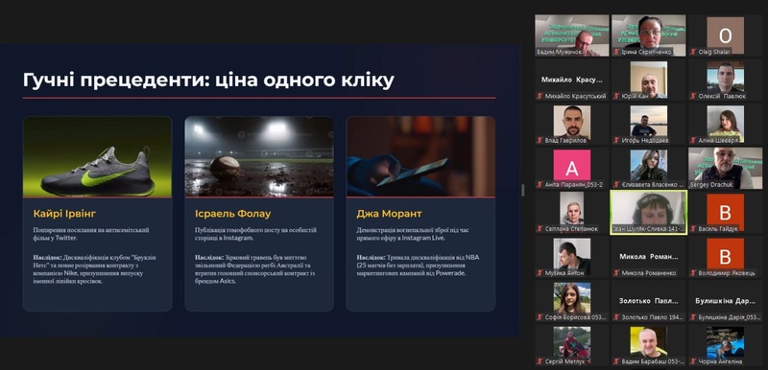Image resolution: width=768 pixels, height=370 pixels.
Task: Click muted mic icon for Аліна Шевера
Action: pyautogui.click(x=693, y=140)
